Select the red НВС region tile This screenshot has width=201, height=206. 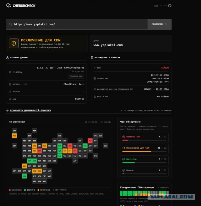[75, 151]
